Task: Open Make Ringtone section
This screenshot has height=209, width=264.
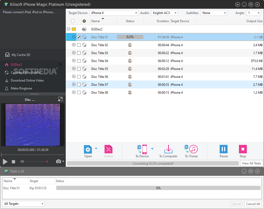Action: coord(21,88)
